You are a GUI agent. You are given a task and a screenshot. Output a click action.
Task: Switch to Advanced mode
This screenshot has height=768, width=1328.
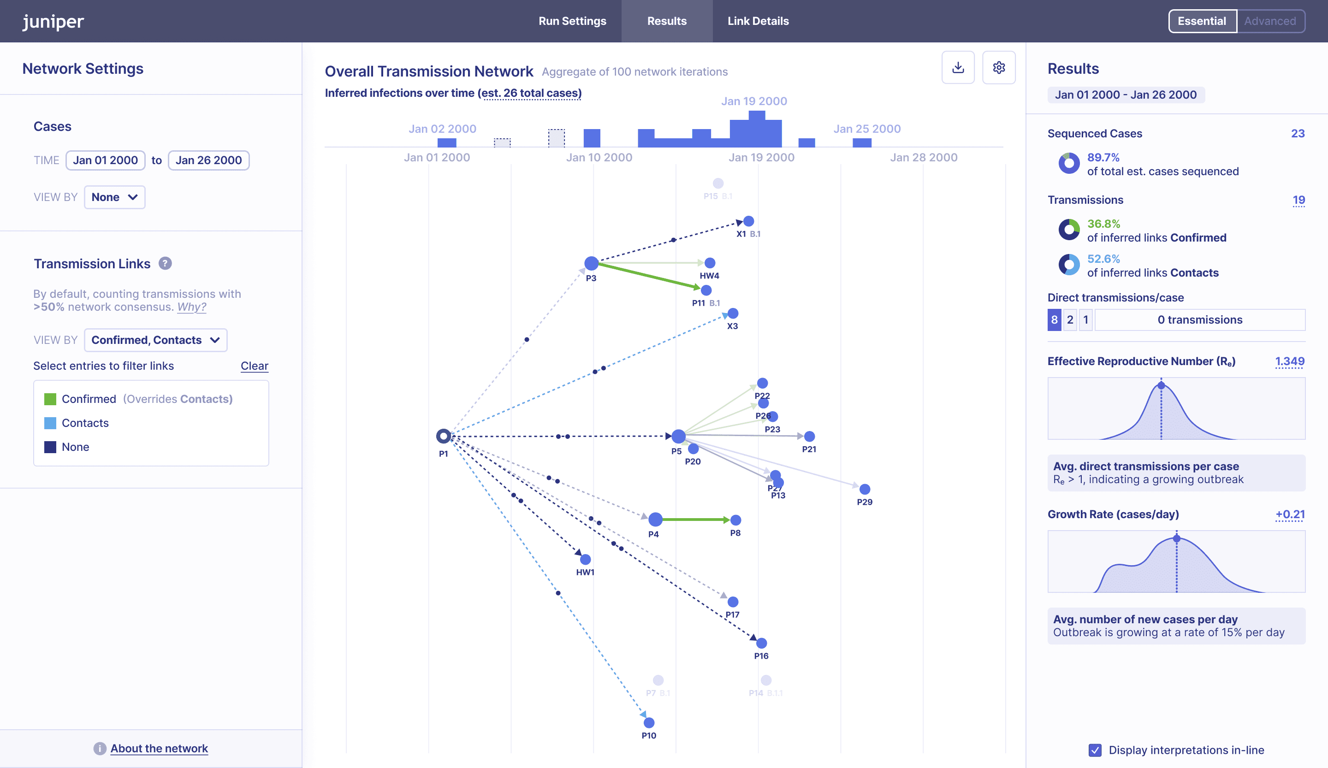tap(1270, 21)
